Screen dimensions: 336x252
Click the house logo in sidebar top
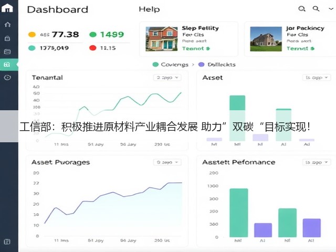pyautogui.click(x=7, y=8)
